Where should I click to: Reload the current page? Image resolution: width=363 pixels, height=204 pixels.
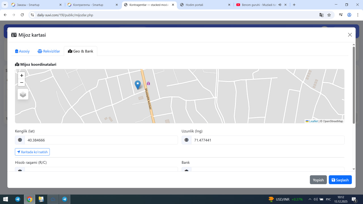(x=22, y=15)
